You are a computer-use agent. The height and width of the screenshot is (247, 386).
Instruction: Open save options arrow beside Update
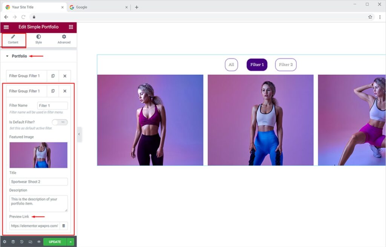click(70, 242)
